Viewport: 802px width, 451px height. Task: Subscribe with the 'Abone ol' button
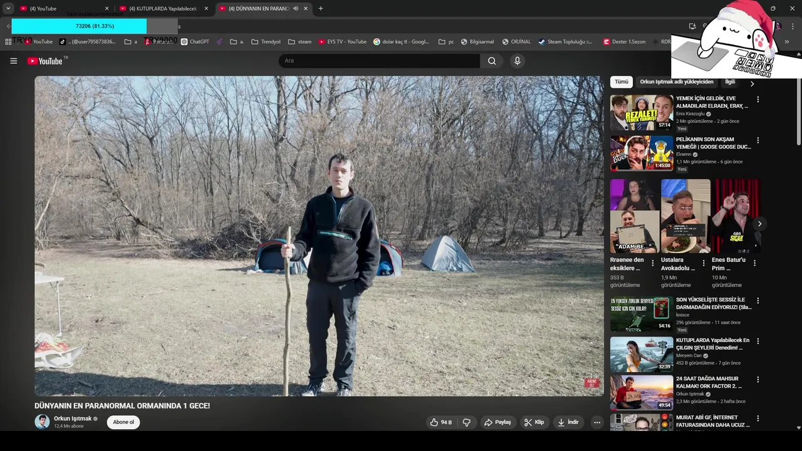(x=123, y=422)
